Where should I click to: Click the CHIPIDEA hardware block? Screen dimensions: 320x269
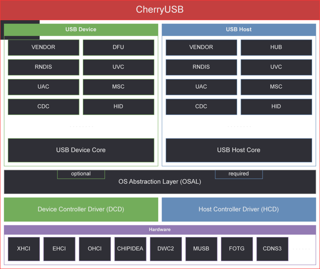pos(130,249)
